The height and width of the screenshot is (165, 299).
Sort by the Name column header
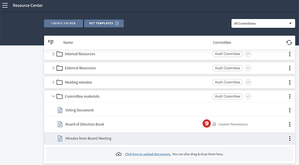(68, 43)
